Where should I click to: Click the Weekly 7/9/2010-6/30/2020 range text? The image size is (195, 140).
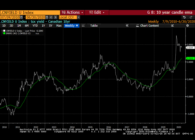[171, 22]
